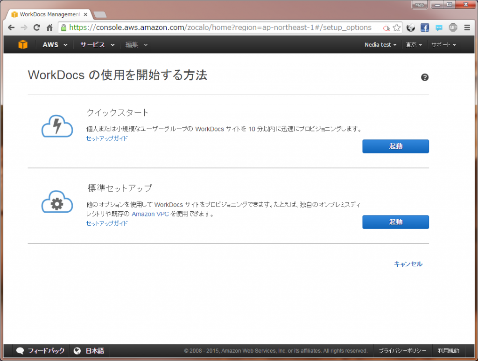This screenshot has height=361, width=478.
Task: Click the globe extension icon in toolbar
Action: click(411, 28)
